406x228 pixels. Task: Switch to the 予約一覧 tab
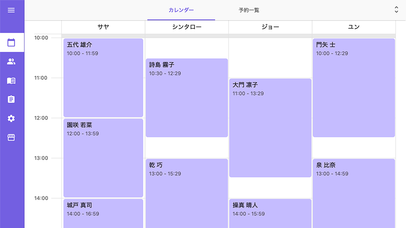click(249, 10)
